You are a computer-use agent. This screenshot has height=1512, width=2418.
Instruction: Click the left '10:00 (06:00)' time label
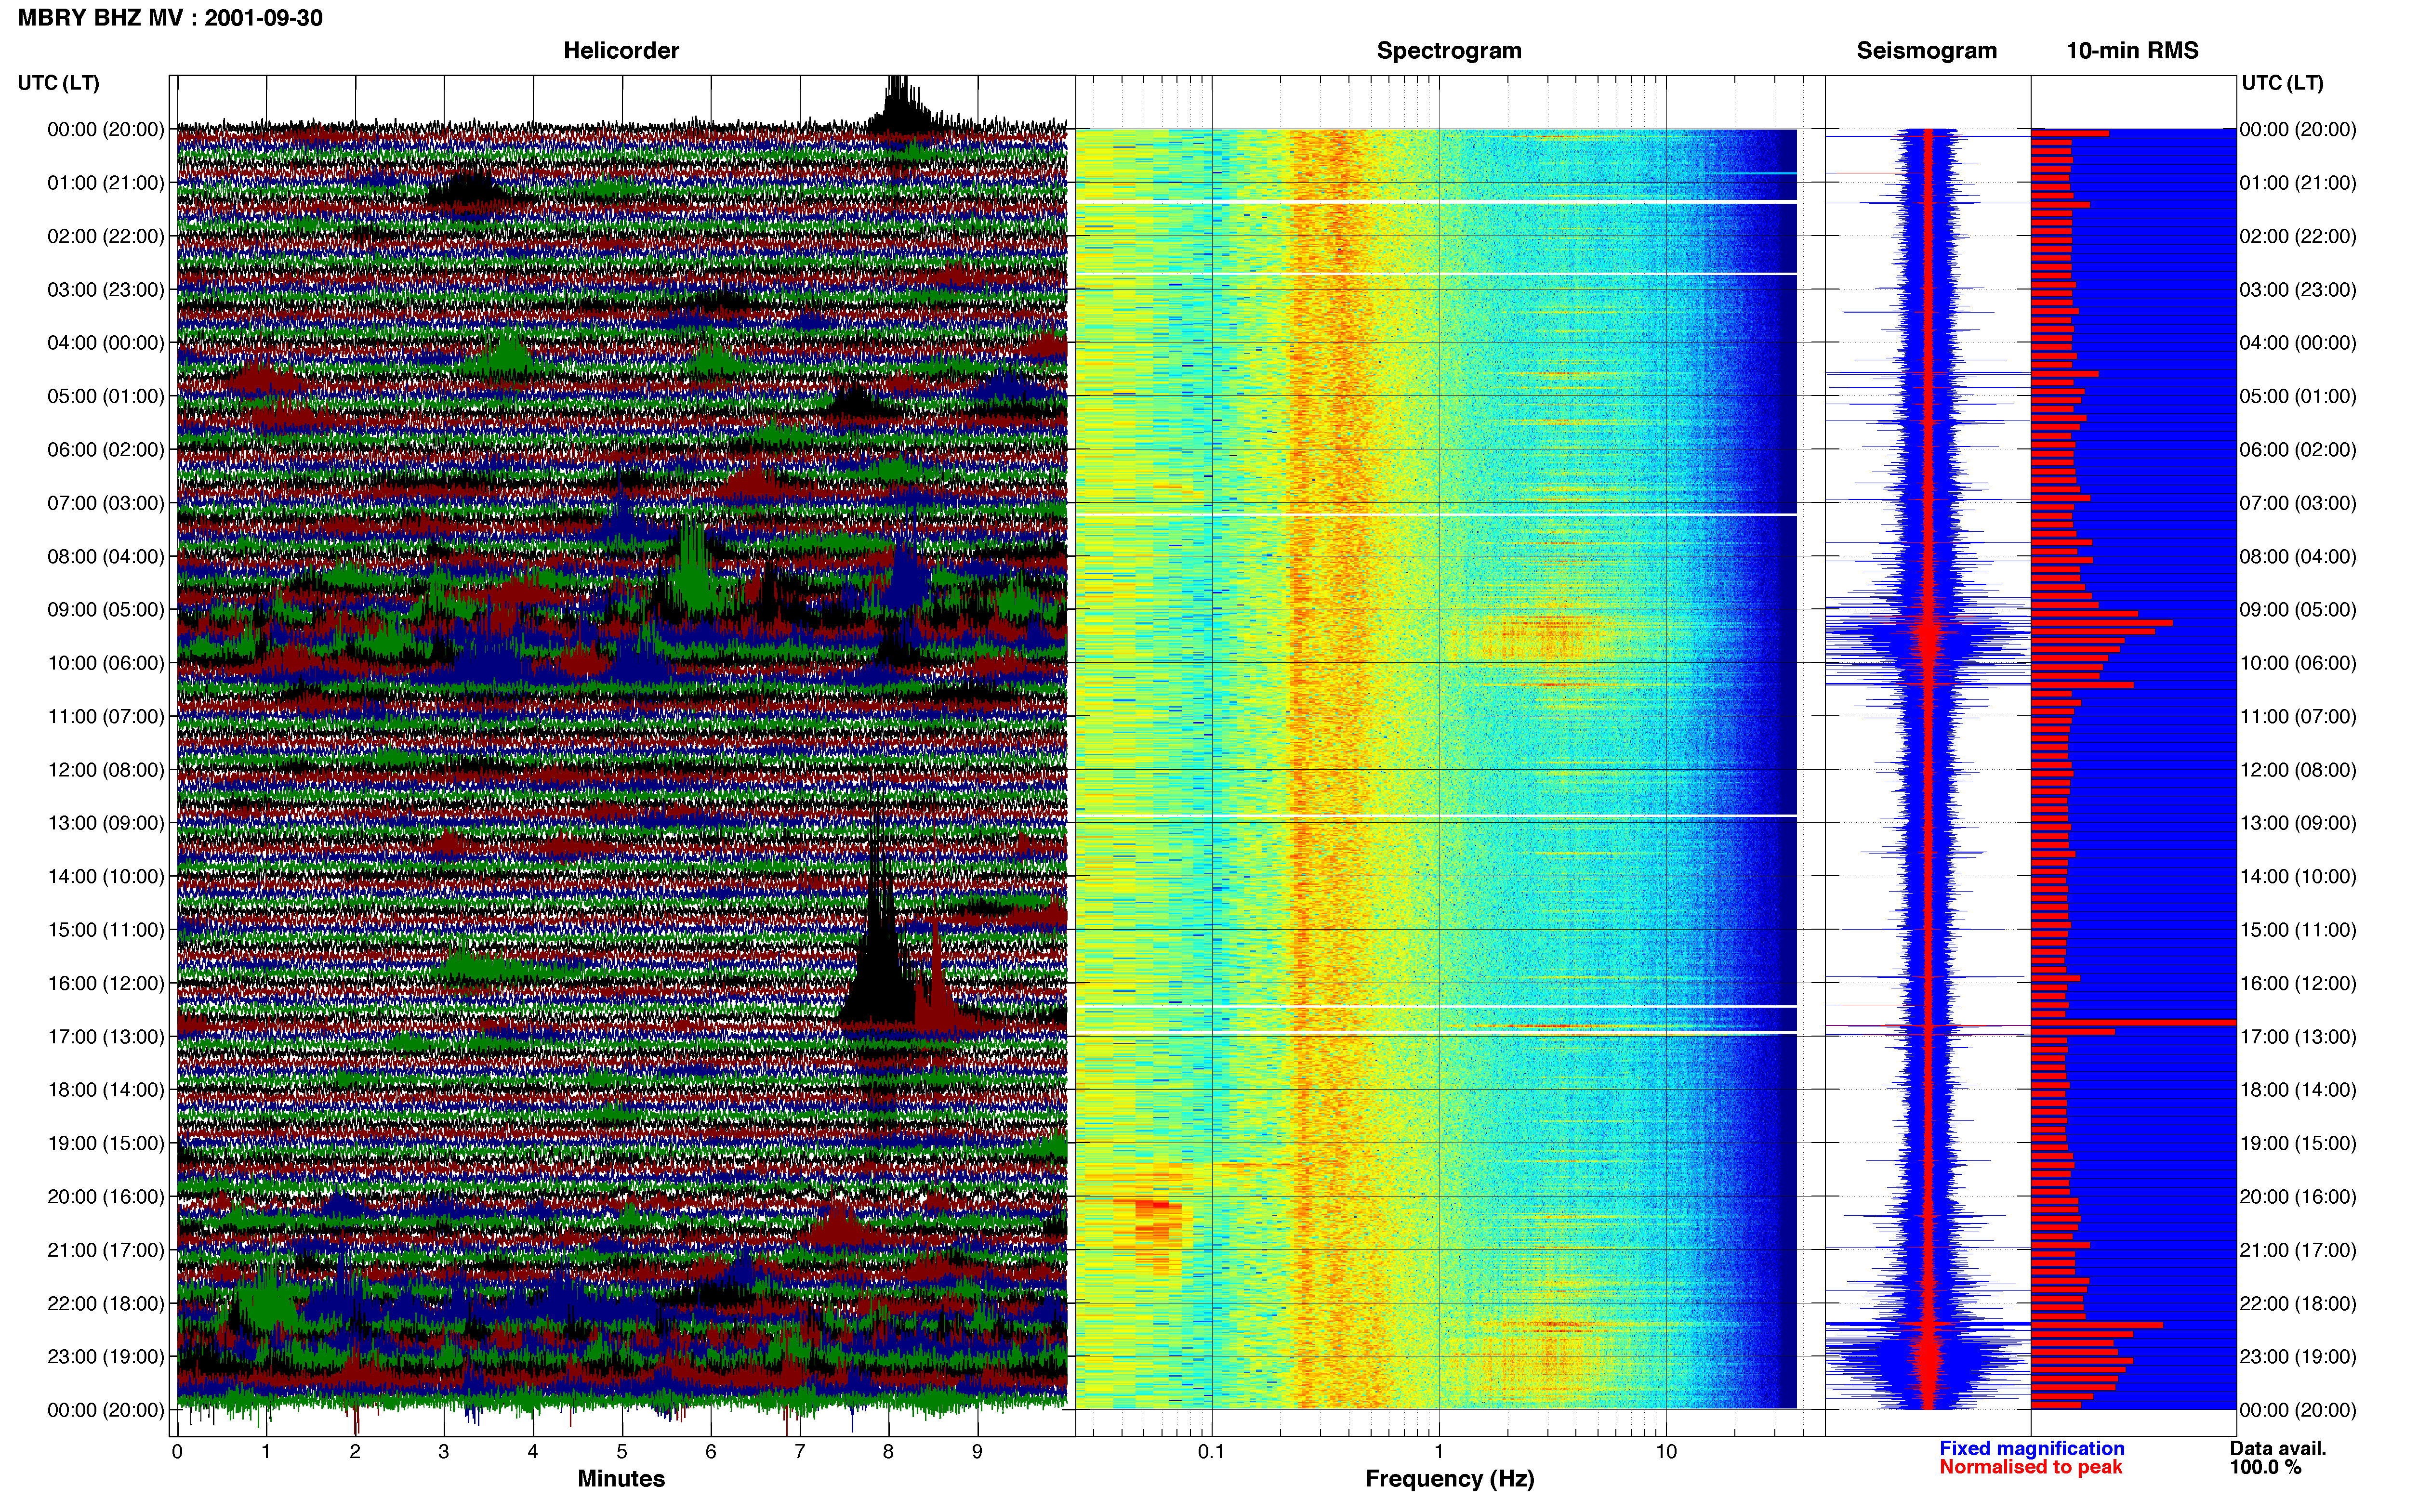pyautogui.click(x=106, y=663)
